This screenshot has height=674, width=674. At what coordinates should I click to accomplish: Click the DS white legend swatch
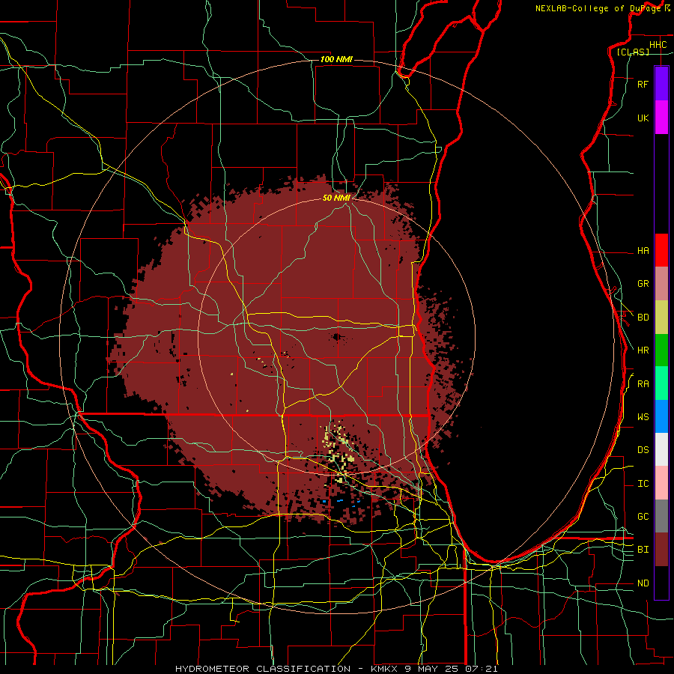[661, 449]
